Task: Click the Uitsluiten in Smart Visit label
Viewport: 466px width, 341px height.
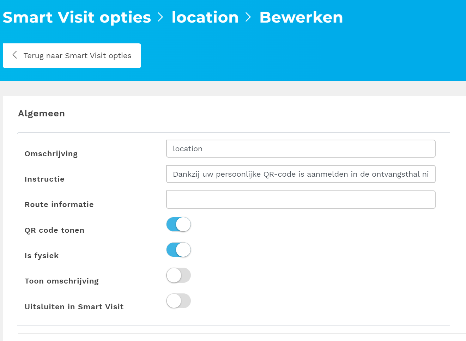Action: point(74,307)
